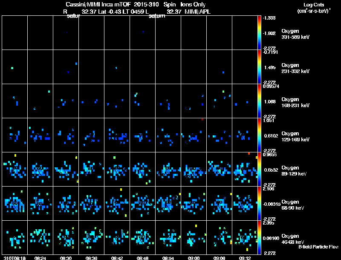Click the Cassini/MIMI Inca mTOF title
The height and width of the screenshot is (260, 341).
(x=98, y=4)
